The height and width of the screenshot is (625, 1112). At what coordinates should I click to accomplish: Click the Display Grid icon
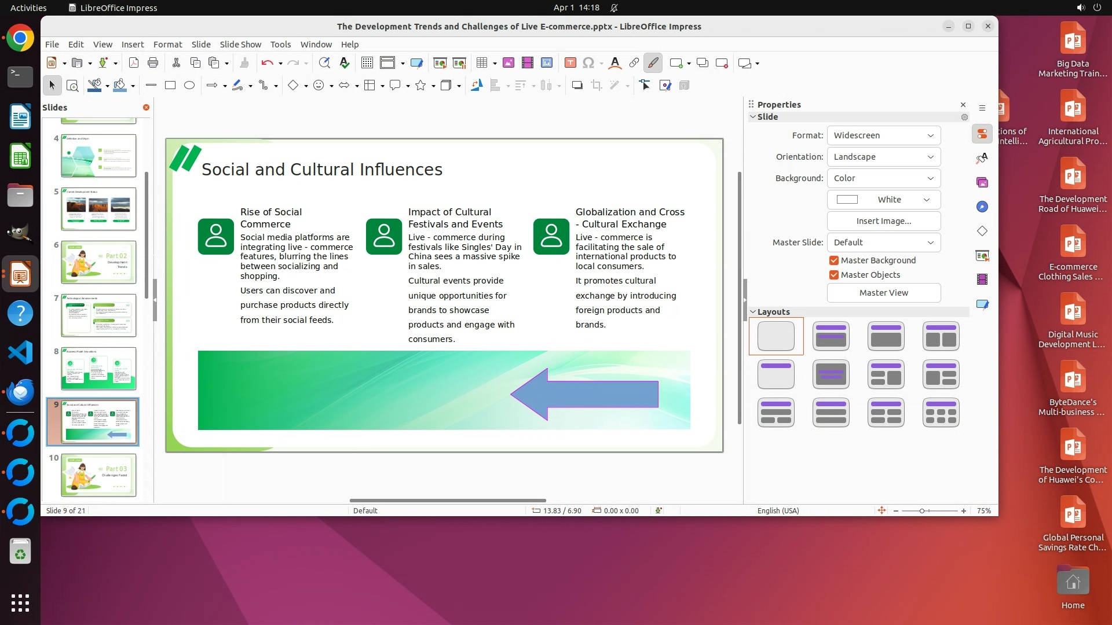[x=367, y=63]
